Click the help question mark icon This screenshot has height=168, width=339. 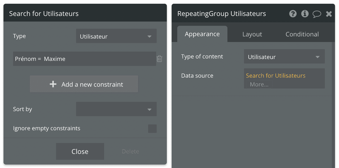(x=293, y=14)
